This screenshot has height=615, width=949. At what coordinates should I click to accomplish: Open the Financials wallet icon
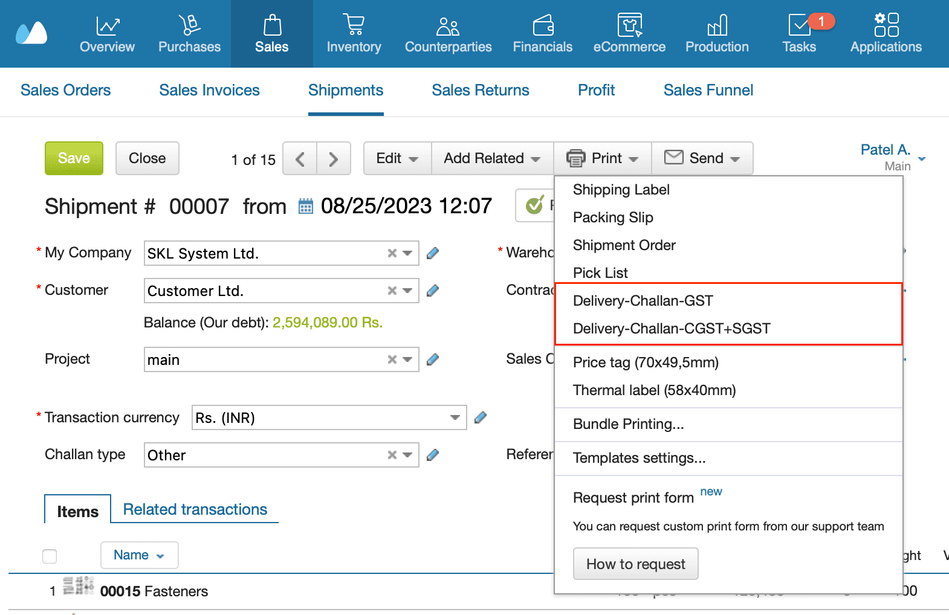click(543, 26)
